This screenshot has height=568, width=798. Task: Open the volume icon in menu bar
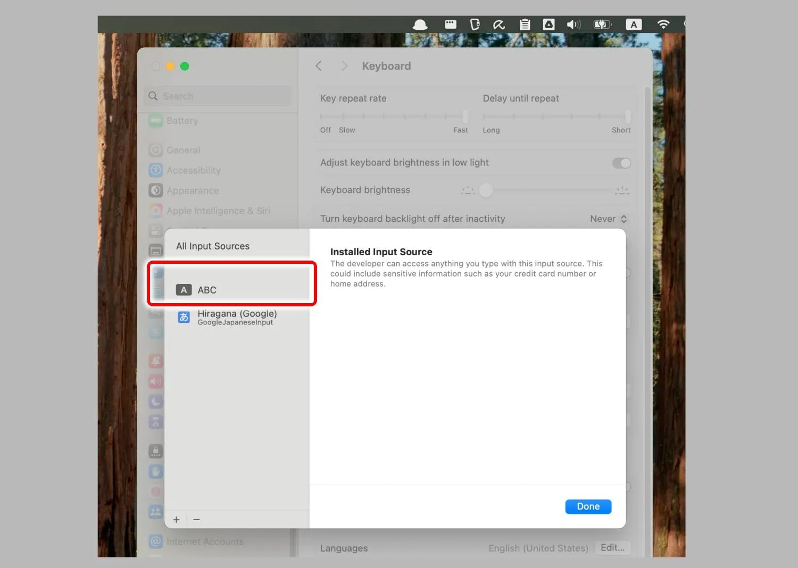pos(573,24)
